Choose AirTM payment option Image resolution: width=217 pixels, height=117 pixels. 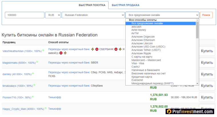point(135,33)
